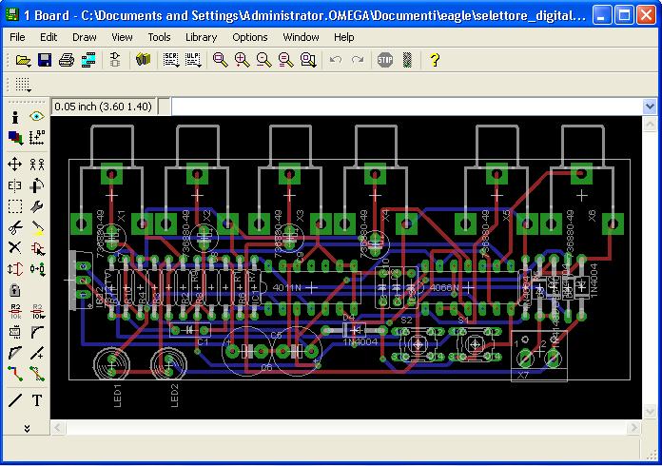The height and width of the screenshot is (466, 662).
Task: Open the Window menu
Action: 301,38
